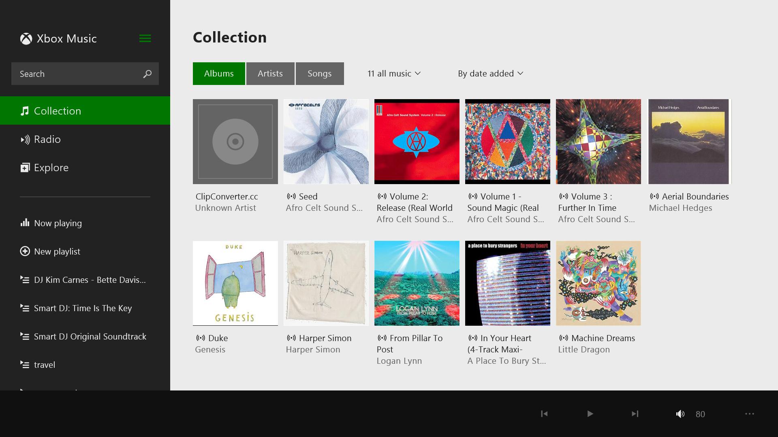This screenshot has width=778, height=437.
Task: Click the Radio signal icon
Action: 25,140
